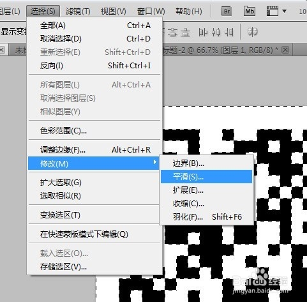
Task: Open Mini Bridge with Mb icon
Action: coord(250,11)
